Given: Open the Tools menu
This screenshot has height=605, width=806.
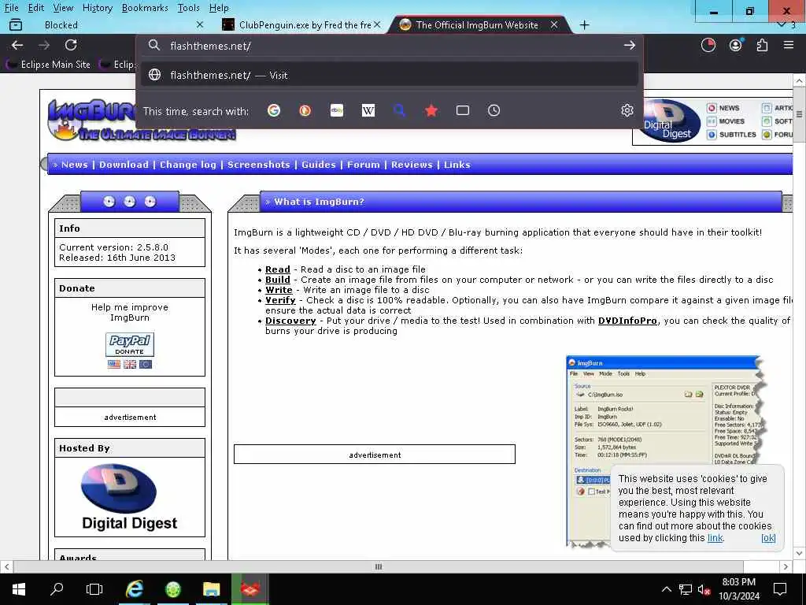Looking at the screenshot, I should (x=189, y=8).
